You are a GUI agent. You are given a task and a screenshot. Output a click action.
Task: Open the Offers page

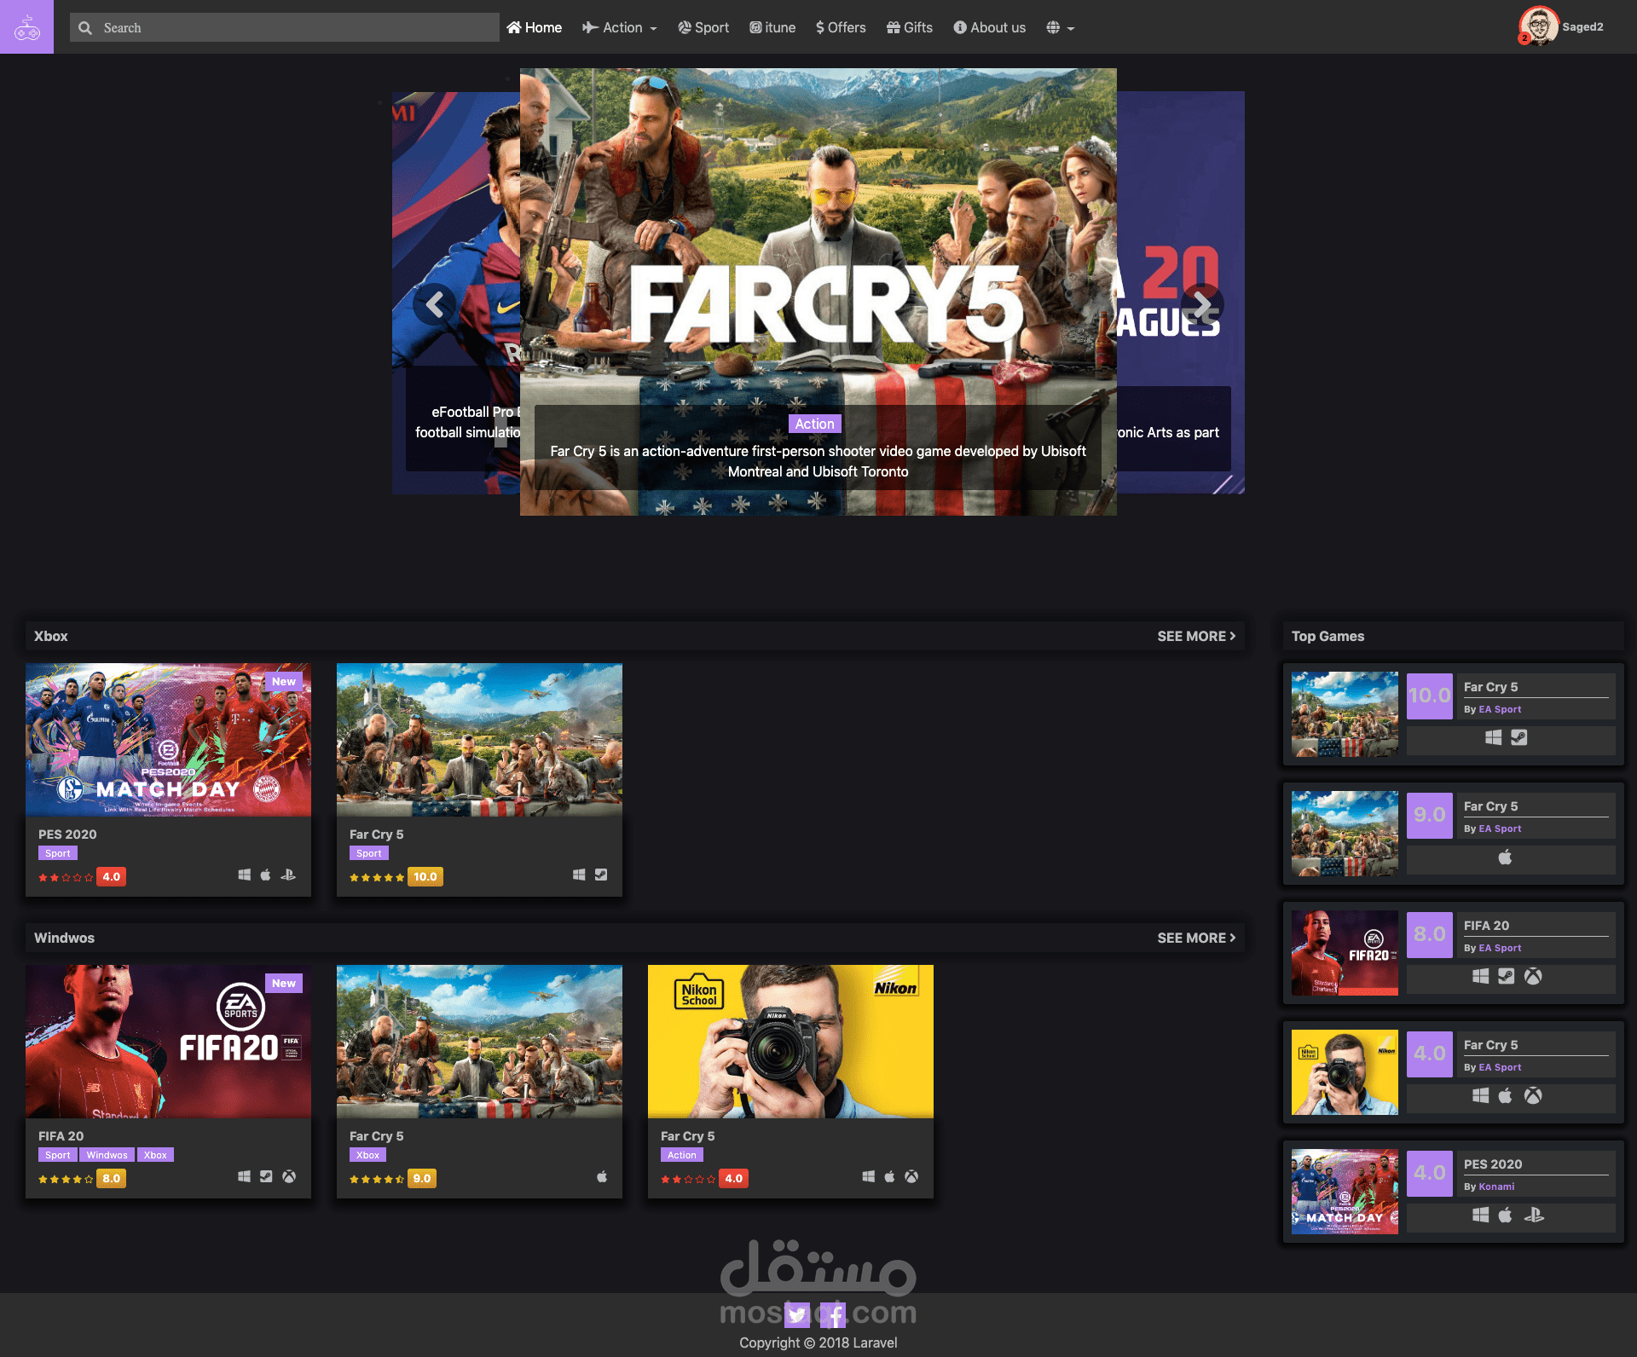pos(841,27)
